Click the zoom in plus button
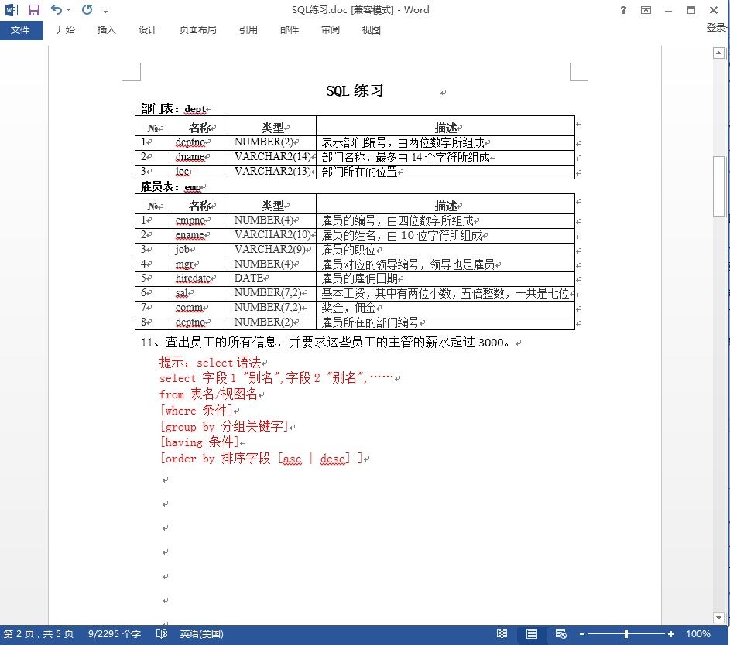 [671, 634]
